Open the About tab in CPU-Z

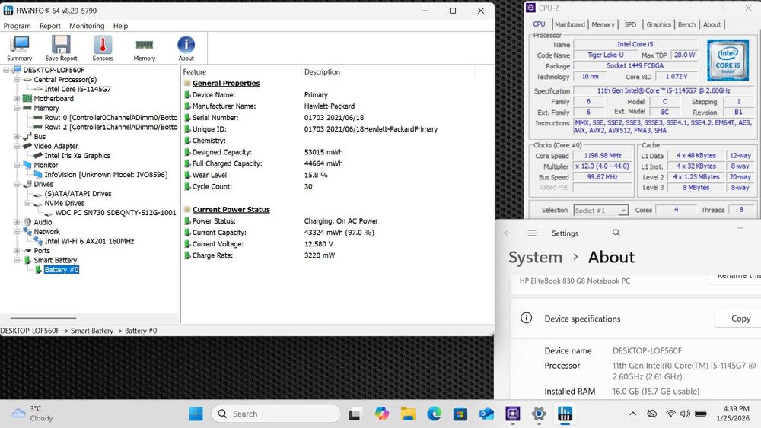[712, 24]
